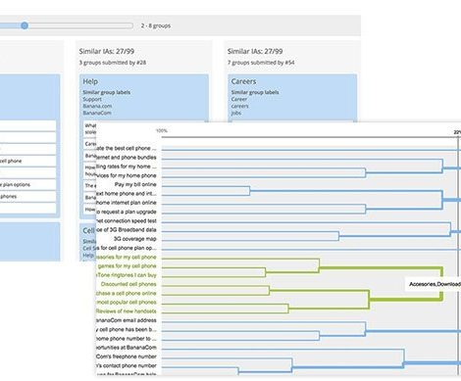This screenshot has width=461, height=381.
Task: Click '3 groups submitted by #28' text
Action: (113, 63)
